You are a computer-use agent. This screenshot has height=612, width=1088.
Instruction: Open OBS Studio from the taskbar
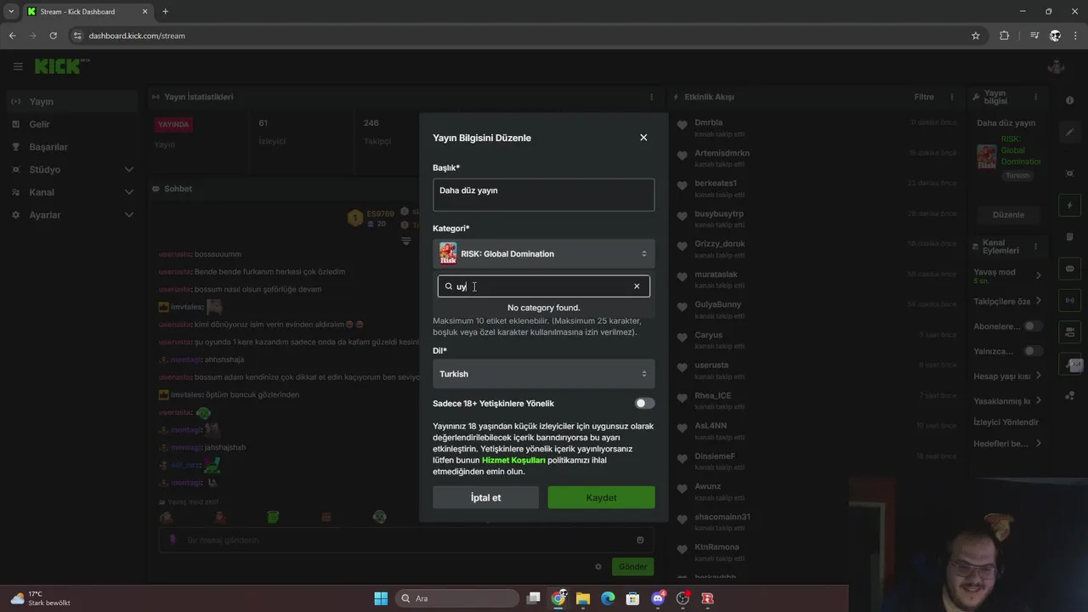683,598
